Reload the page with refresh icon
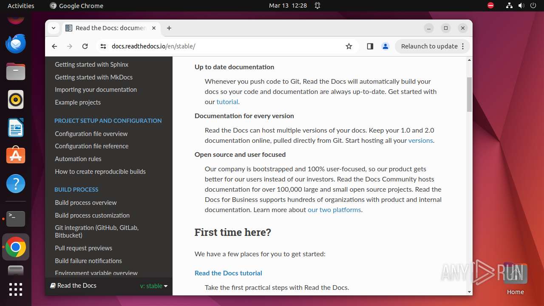Viewport: 544px width, 306px height. tap(85, 46)
